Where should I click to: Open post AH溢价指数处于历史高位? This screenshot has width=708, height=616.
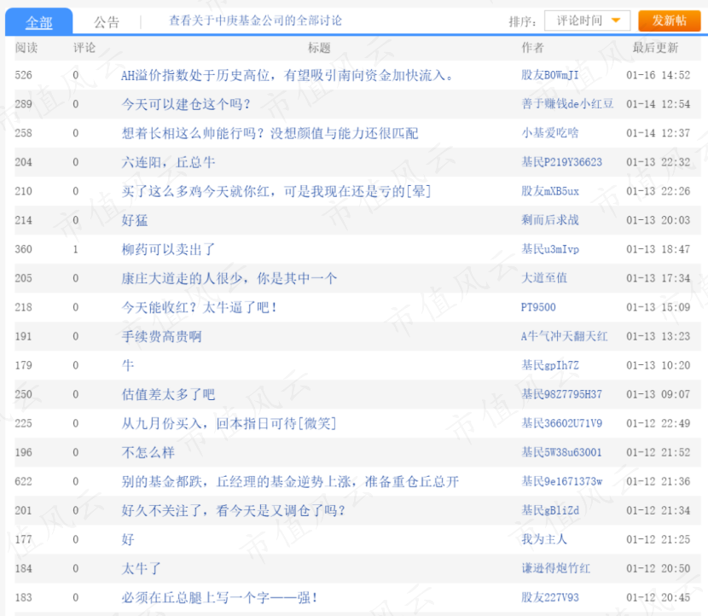coord(287,75)
